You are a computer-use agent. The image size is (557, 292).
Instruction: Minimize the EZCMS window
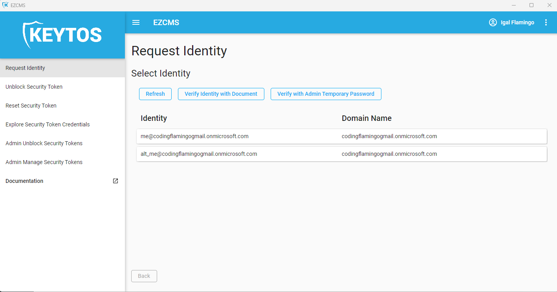514,5
